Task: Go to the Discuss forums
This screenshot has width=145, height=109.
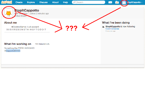Action: [43, 2]
